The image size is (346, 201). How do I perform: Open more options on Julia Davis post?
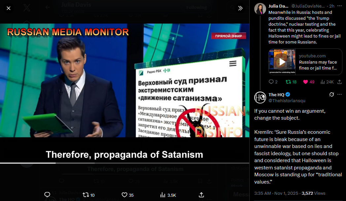click(x=339, y=6)
